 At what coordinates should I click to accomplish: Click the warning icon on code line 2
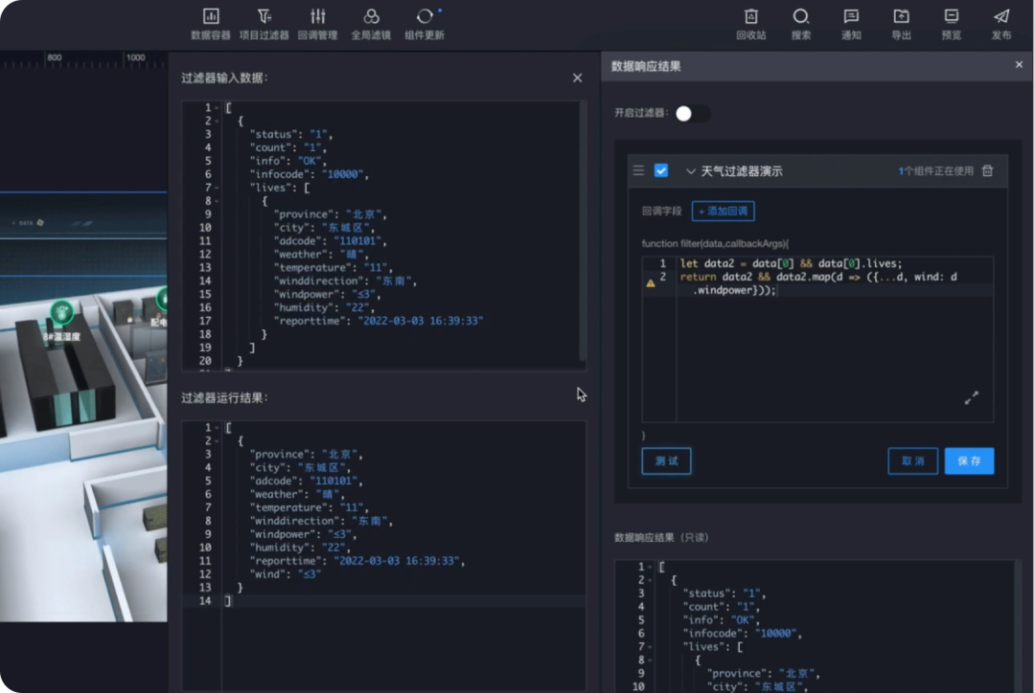point(650,283)
